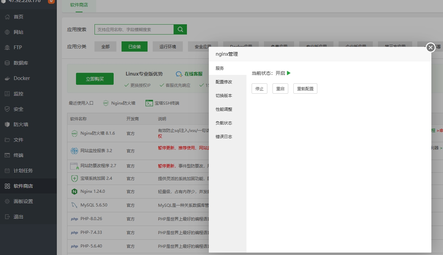
Task: Click the 网站防篡改程序 row icon
Action: click(74, 166)
